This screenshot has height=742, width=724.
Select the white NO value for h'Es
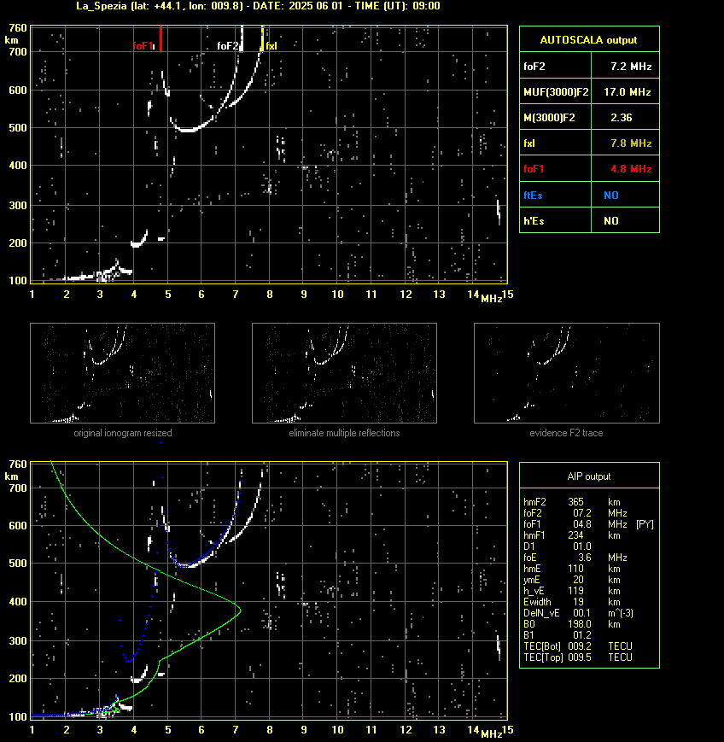611,221
